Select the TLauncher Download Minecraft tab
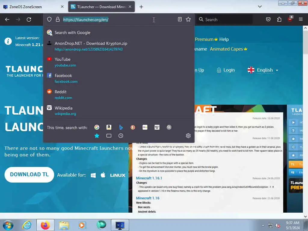 [98, 7]
